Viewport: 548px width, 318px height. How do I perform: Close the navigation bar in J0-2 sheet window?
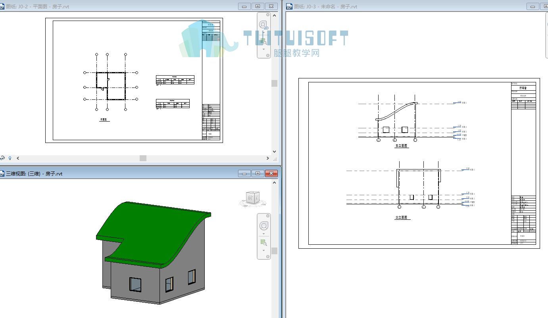[x=268, y=15]
